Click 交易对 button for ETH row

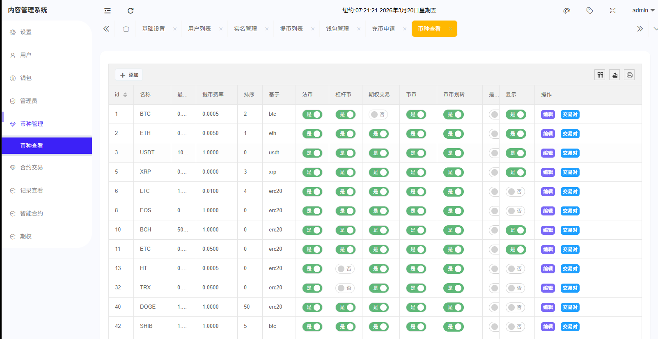tap(570, 134)
